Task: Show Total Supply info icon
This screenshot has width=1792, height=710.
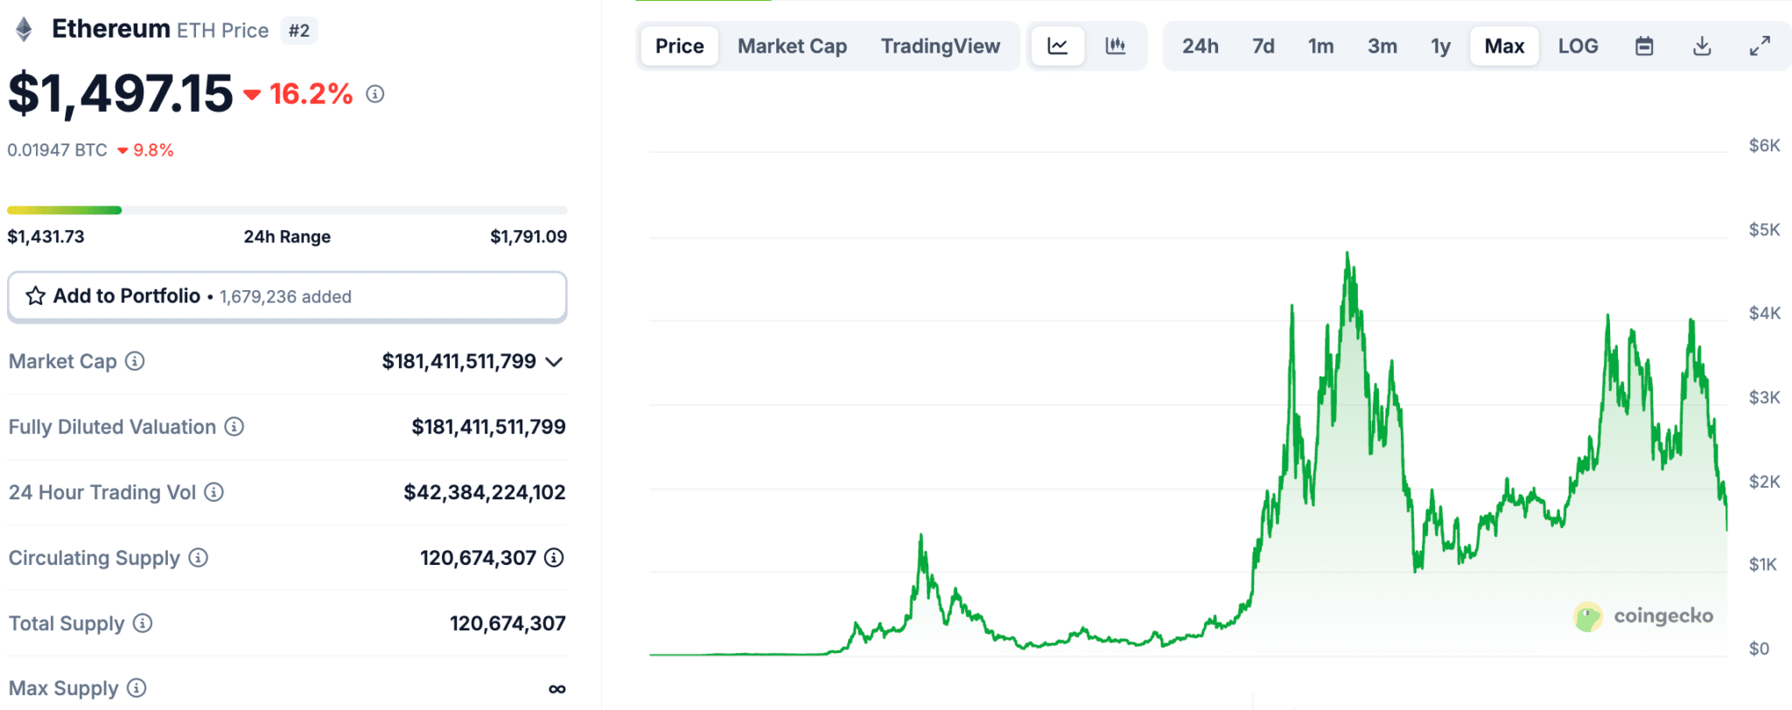Action: coord(143,623)
